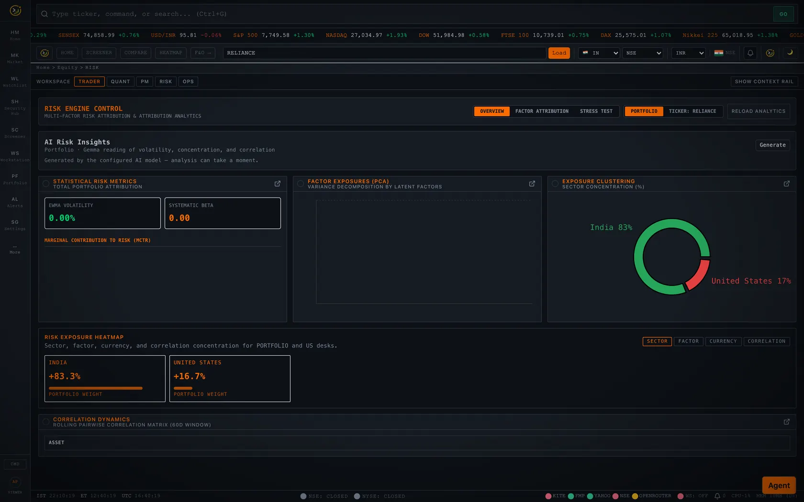The height and width of the screenshot is (502, 804).
Task: Open the NSE exchange dropdown
Action: [643, 53]
